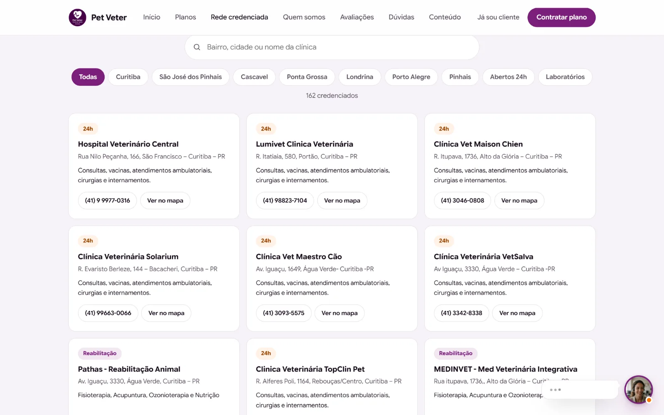
Task: Click the Pet Veter brand name
Action: point(109,17)
